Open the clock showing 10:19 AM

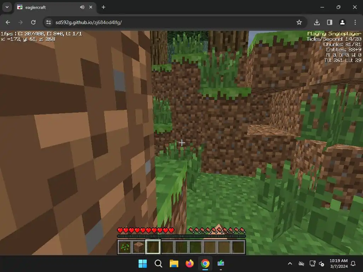pos(339,263)
